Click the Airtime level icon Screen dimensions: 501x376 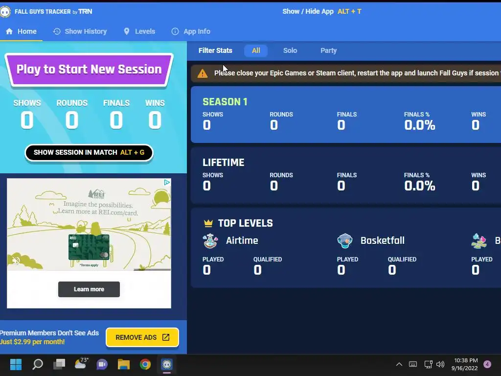(x=210, y=241)
